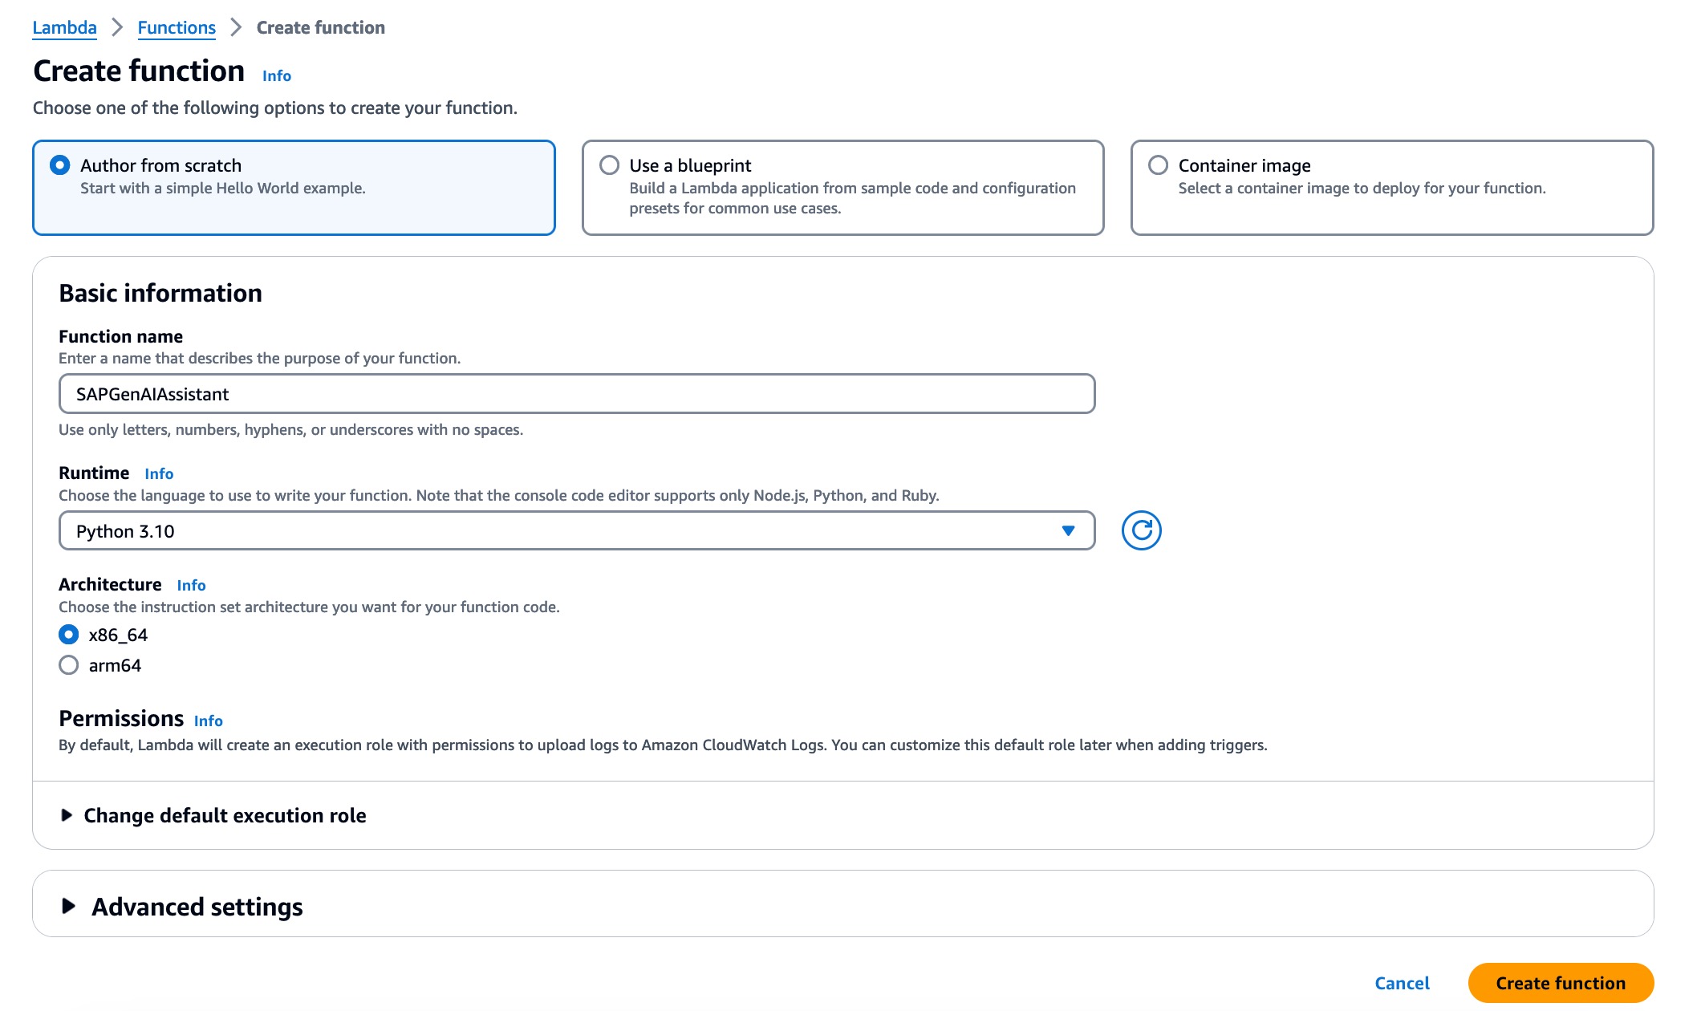Choose the Container image option
The width and height of the screenshot is (1701, 1011).
[x=1158, y=165]
